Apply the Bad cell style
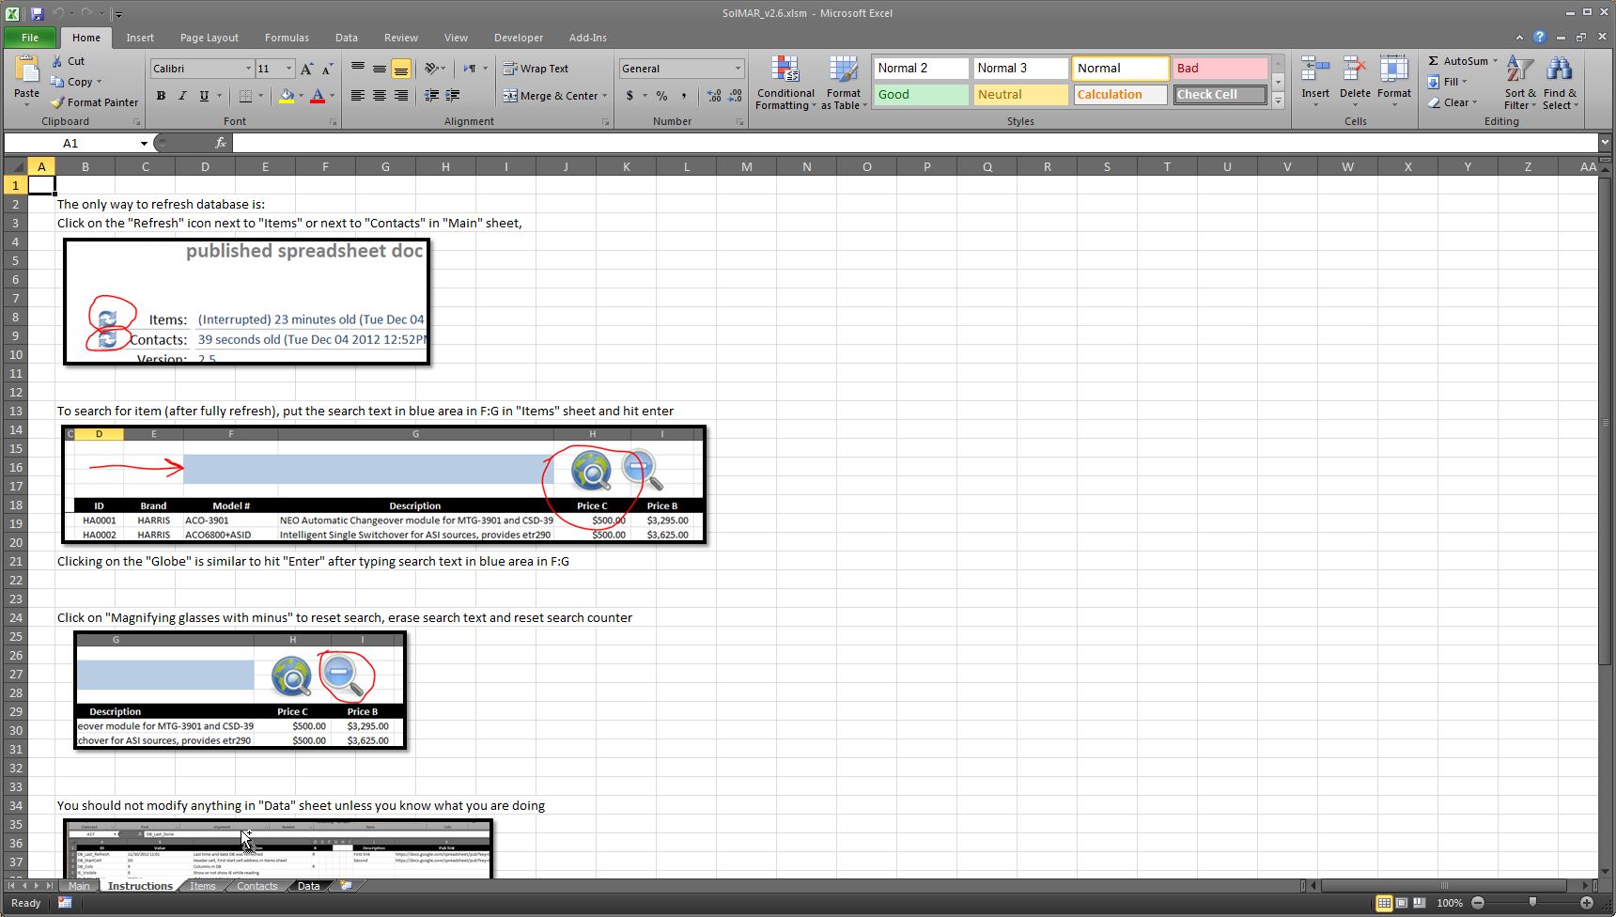1616x917 pixels. coord(1220,69)
